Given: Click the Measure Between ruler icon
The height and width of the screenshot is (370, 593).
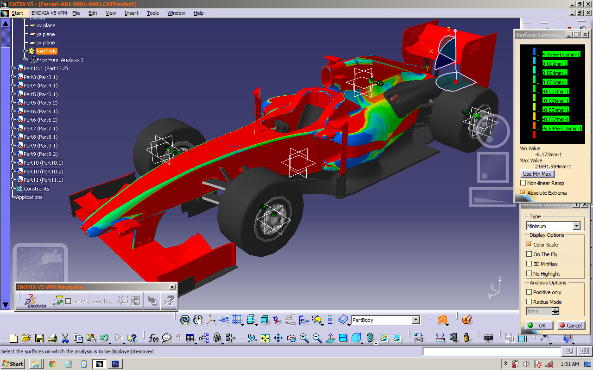Looking at the screenshot, I should tap(440, 338).
